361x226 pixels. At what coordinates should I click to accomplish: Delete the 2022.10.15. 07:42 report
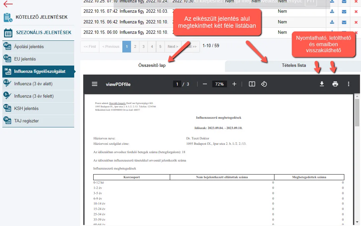tap(356, 11)
